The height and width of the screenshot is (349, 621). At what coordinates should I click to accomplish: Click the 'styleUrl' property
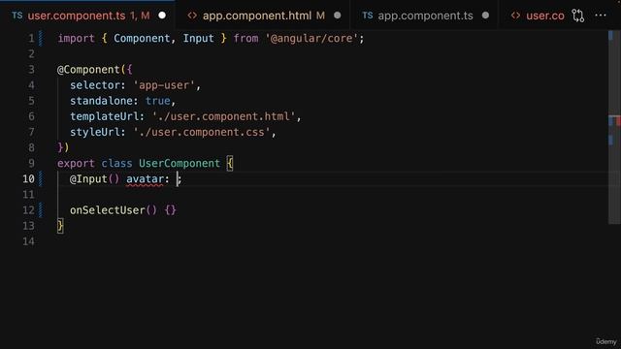click(95, 132)
